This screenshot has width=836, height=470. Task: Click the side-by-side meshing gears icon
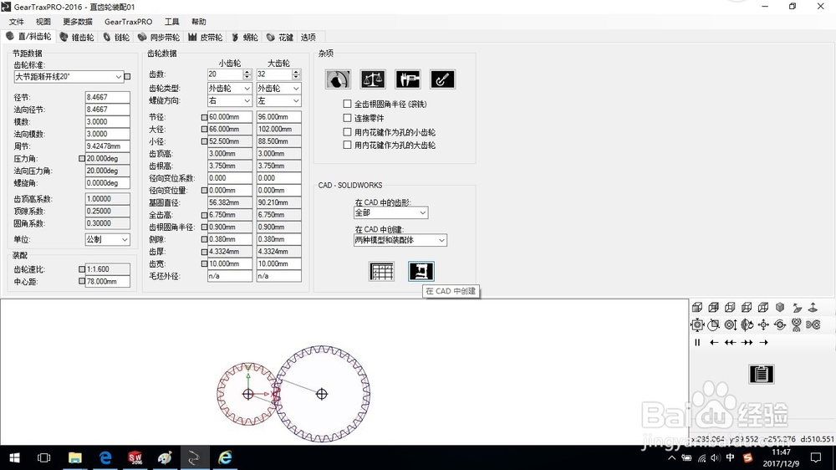tap(813, 324)
